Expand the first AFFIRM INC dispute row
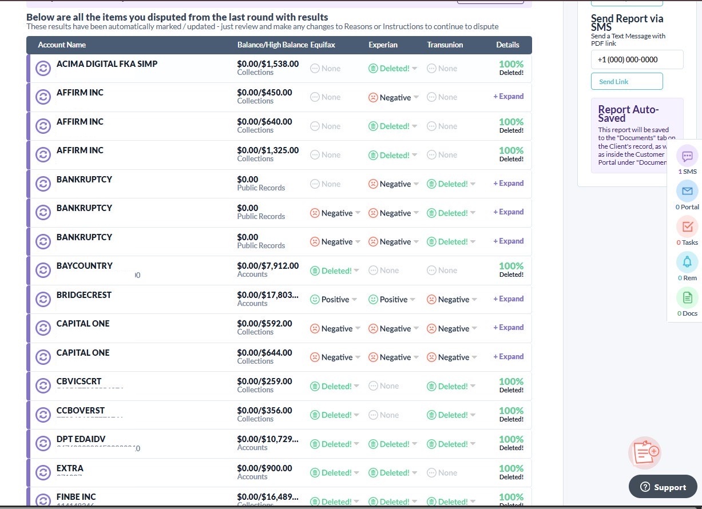Screen dimensions: 702x509 tap(508, 97)
